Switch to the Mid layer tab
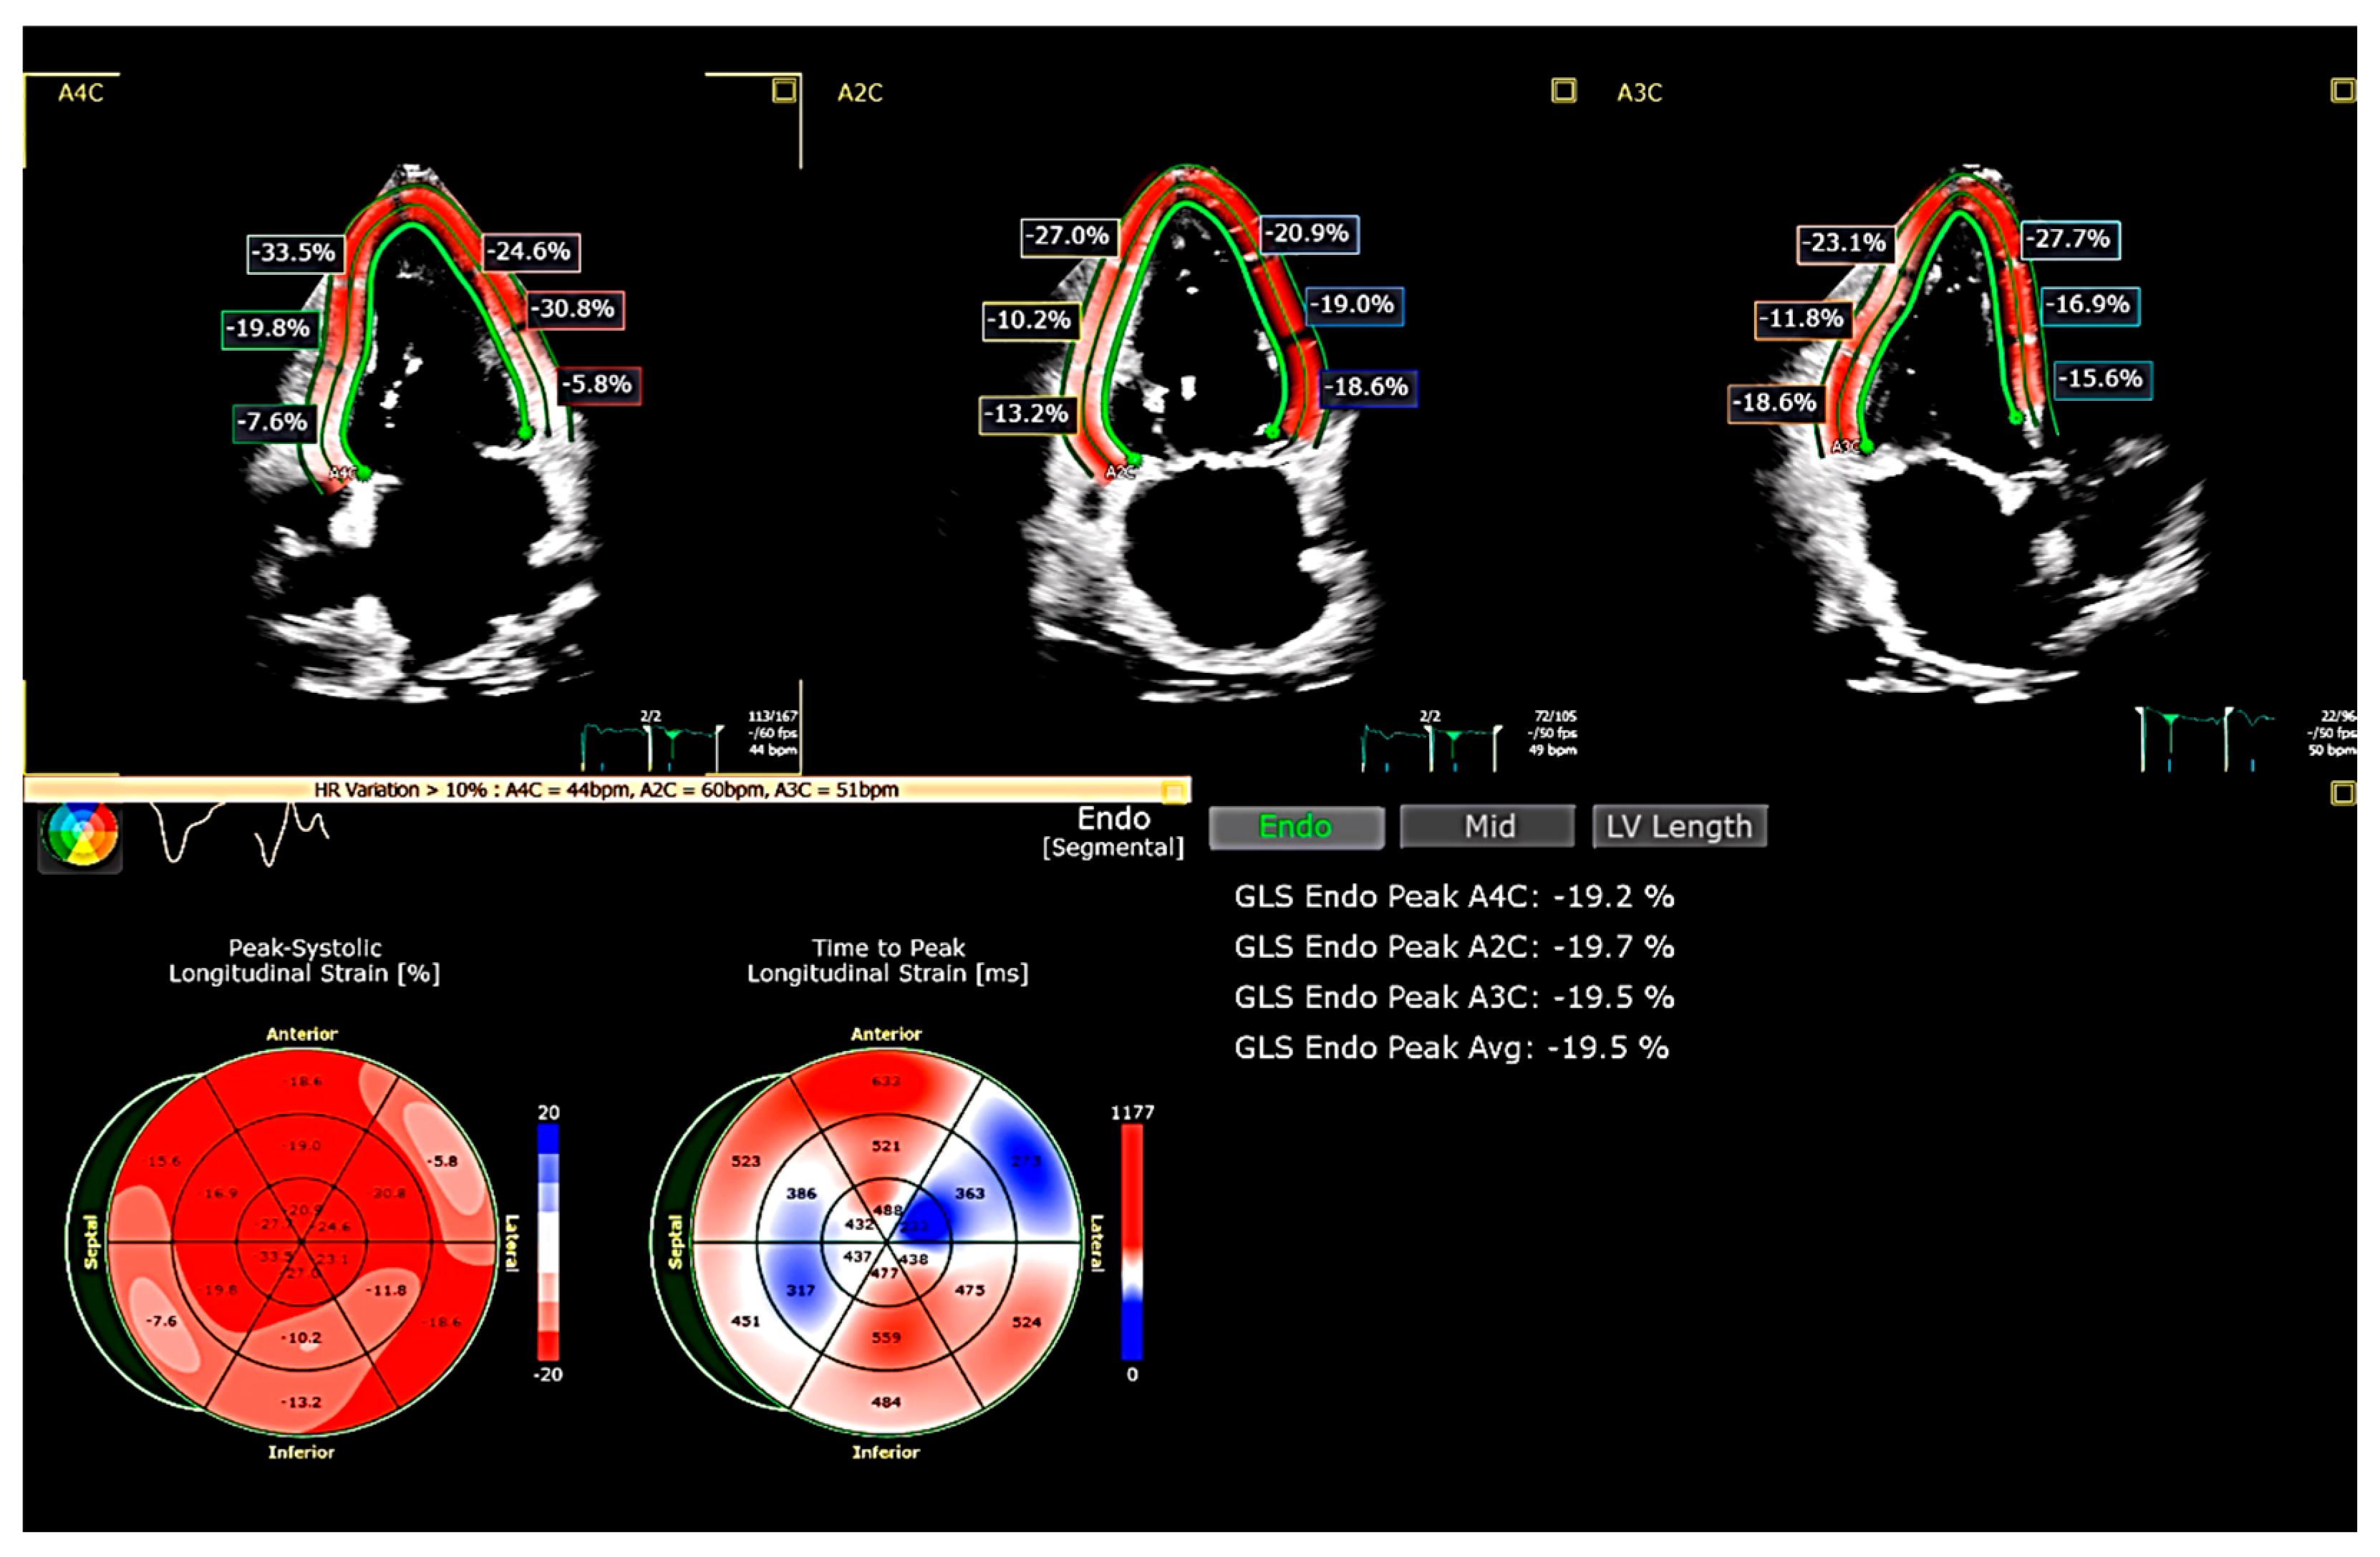Image resolution: width=2380 pixels, height=1557 pixels. [1488, 827]
